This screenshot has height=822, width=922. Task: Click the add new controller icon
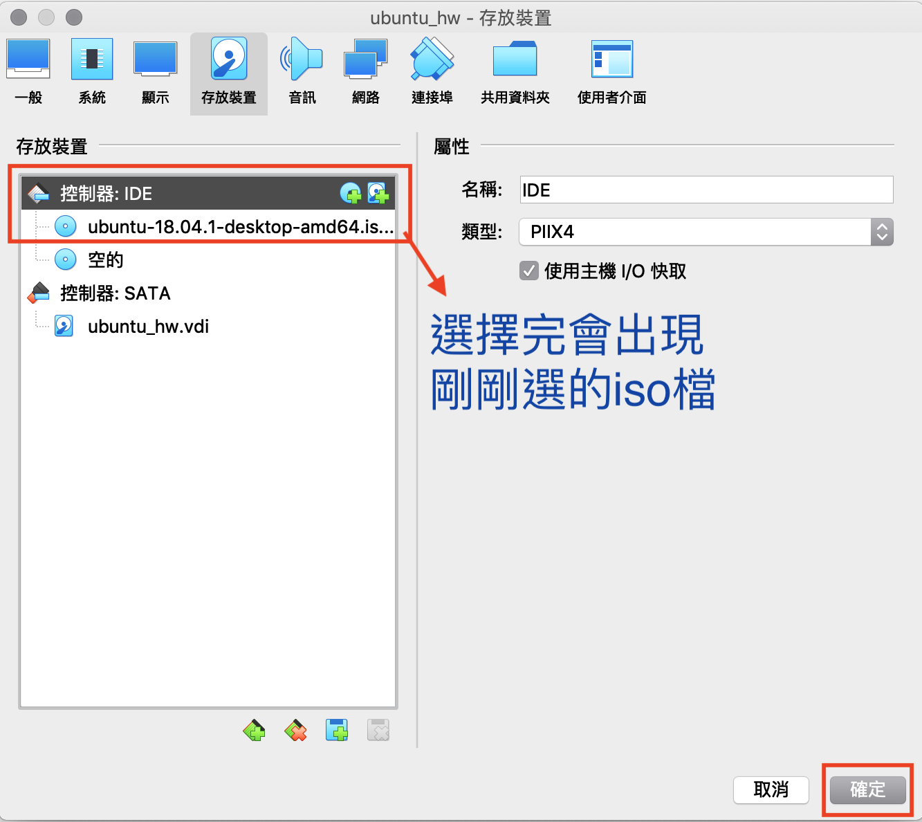tap(254, 730)
